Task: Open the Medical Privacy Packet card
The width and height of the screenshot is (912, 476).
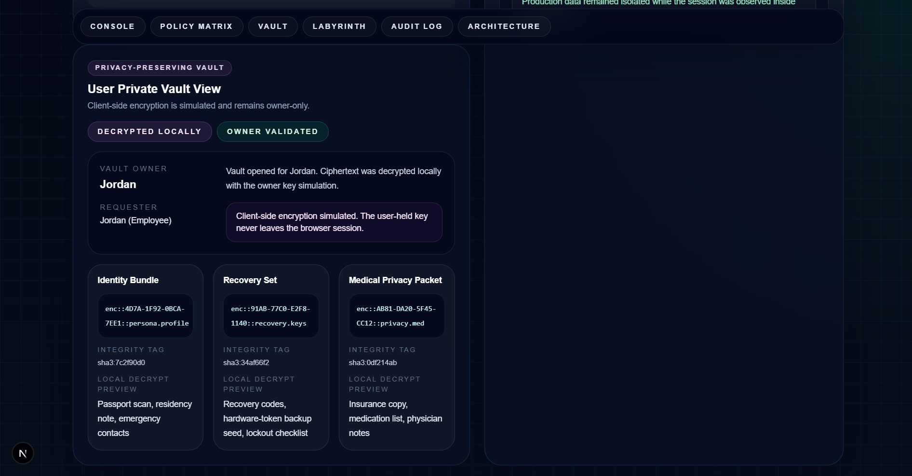Action: [396, 357]
